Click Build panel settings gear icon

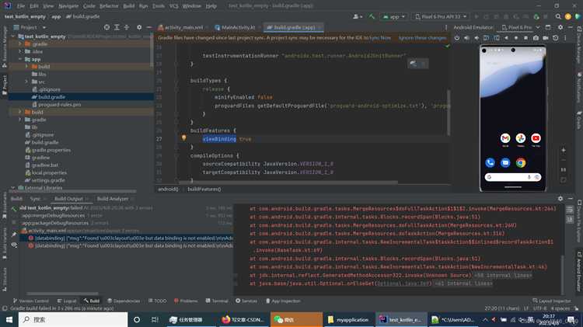(x=560, y=199)
